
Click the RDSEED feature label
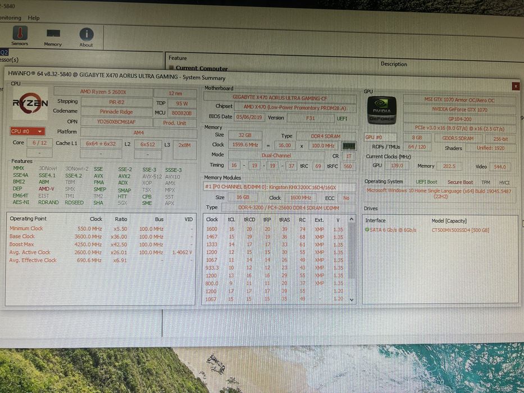point(74,203)
